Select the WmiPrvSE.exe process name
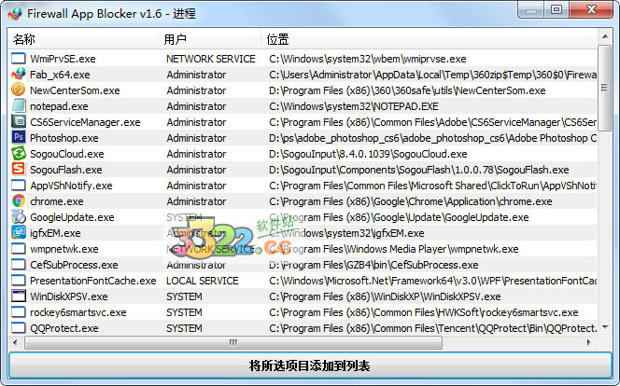620x386 pixels. click(x=63, y=59)
